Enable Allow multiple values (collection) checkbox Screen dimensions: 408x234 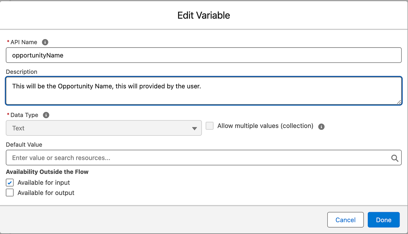tap(210, 126)
